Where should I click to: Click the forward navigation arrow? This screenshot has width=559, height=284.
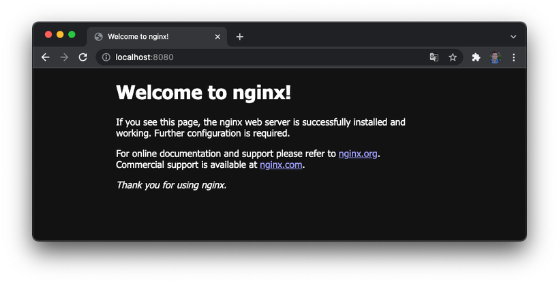[64, 57]
